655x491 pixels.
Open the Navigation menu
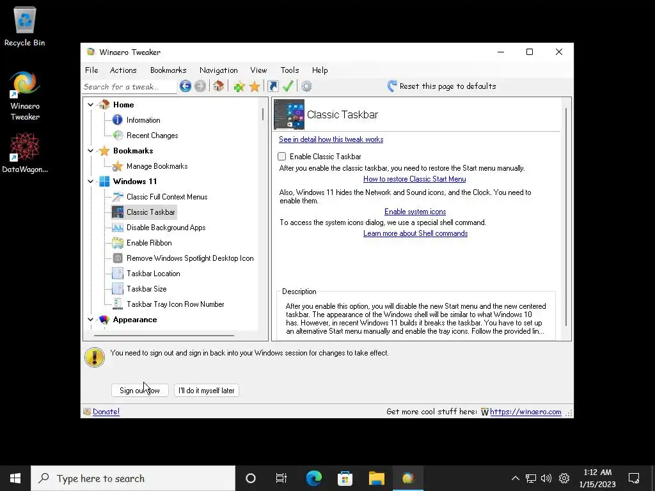[219, 70]
